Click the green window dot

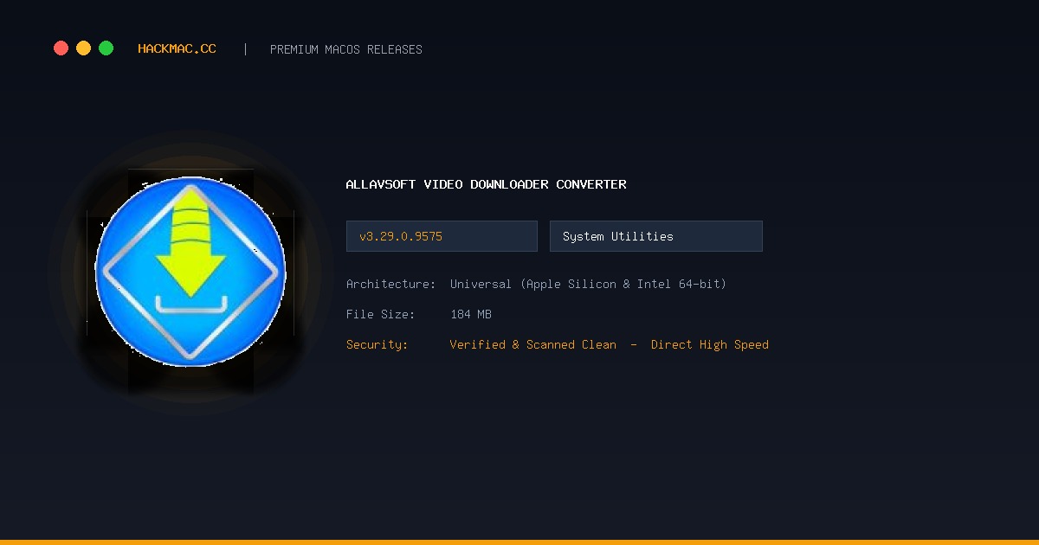(106, 48)
